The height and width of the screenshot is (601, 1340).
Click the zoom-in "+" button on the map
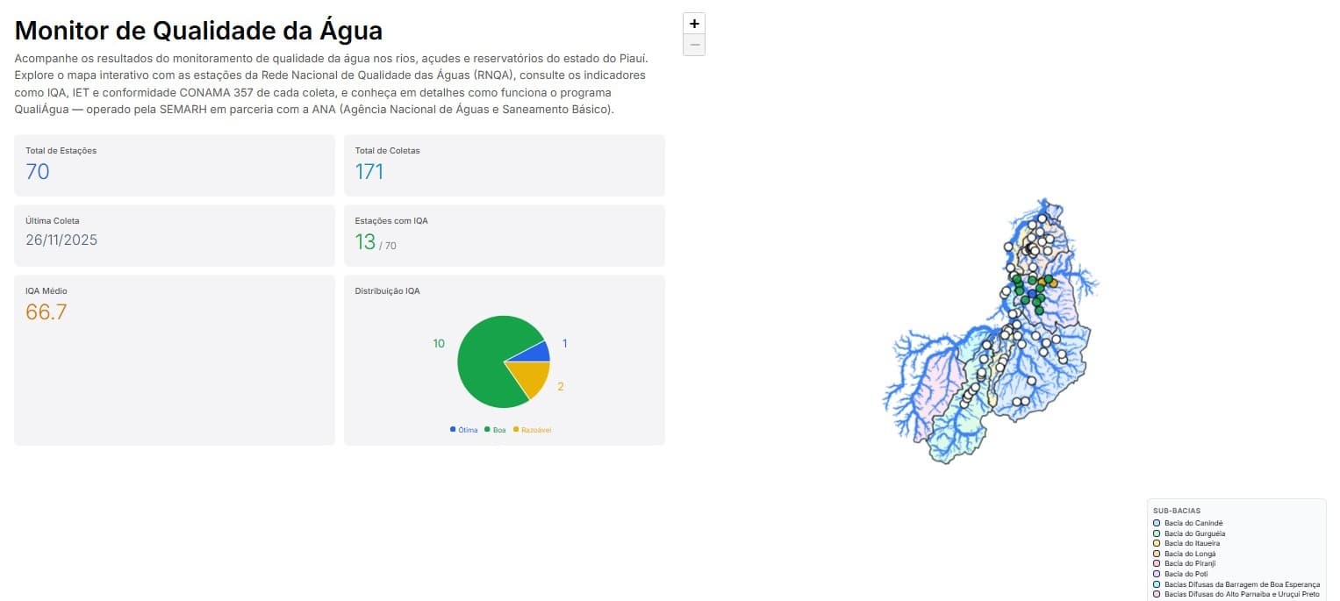pyautogui.click(x=693, y=22)
